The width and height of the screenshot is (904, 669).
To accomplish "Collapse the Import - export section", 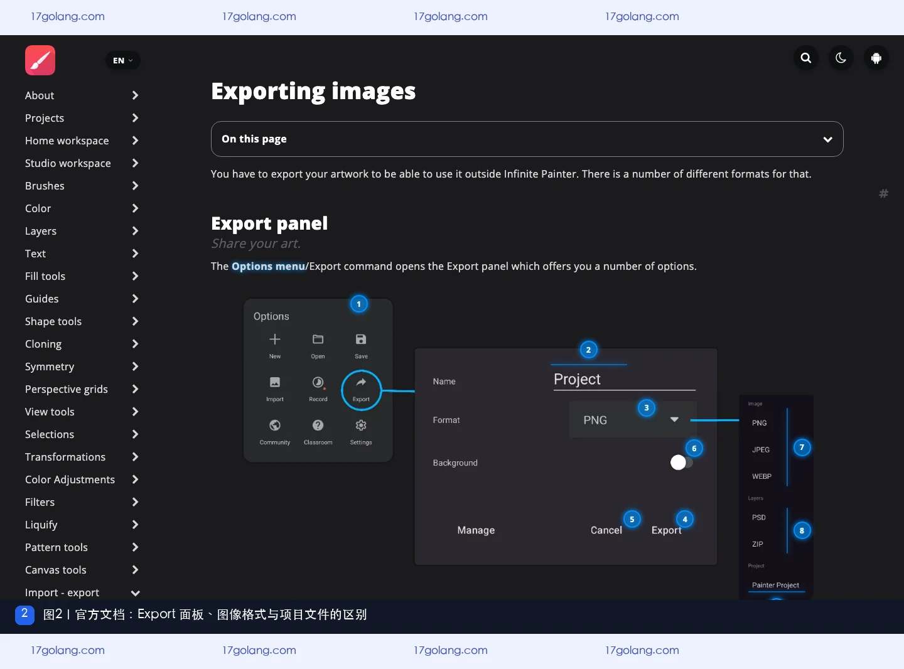I will 135,592.
